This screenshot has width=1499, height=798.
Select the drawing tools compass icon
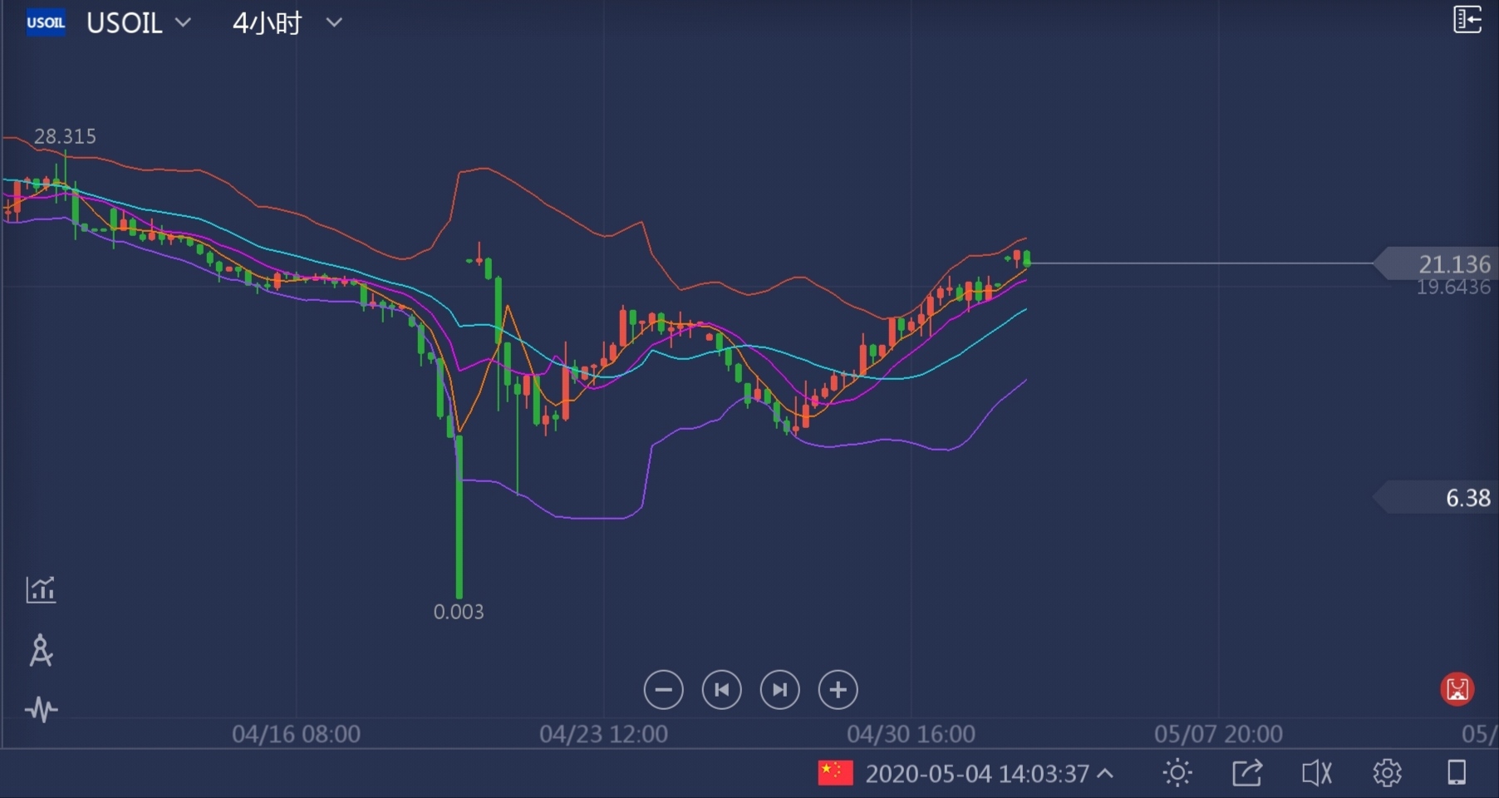point(41,651)
